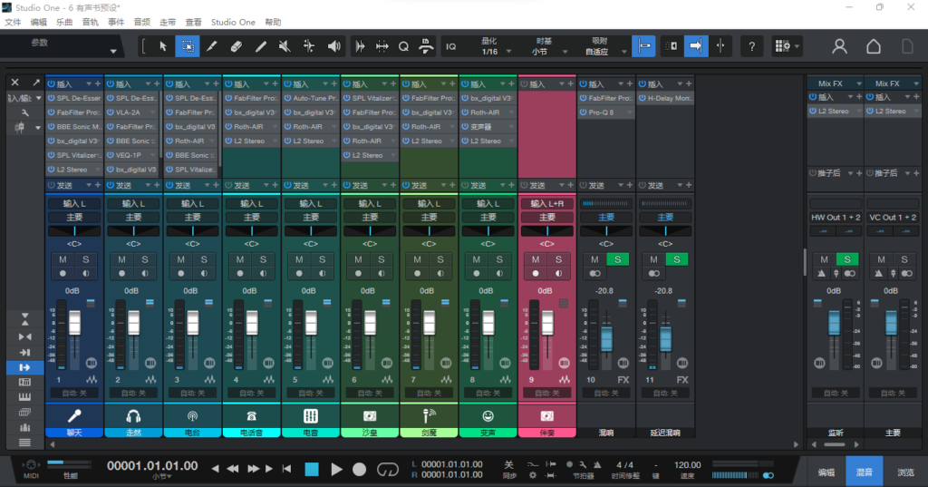Toggle Solo on channel 10 混响
The width and height of the screenshot is (928, 487).
(x=617, y=260)
